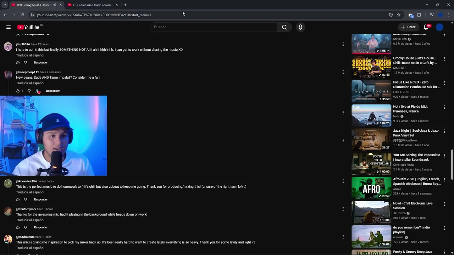Screen dimensions: 454x255
Task: Dislike the comment by @meepmorp111
Action: click(29, 91)
